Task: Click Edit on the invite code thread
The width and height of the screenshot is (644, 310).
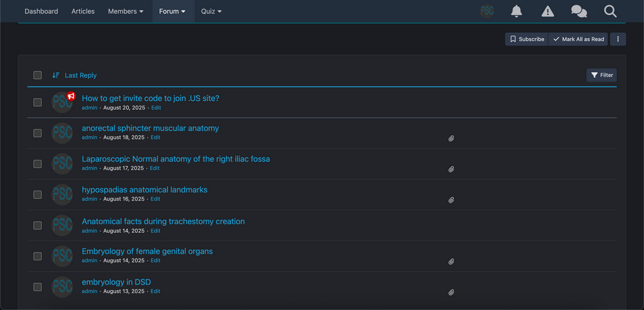Action: point(156,108)
